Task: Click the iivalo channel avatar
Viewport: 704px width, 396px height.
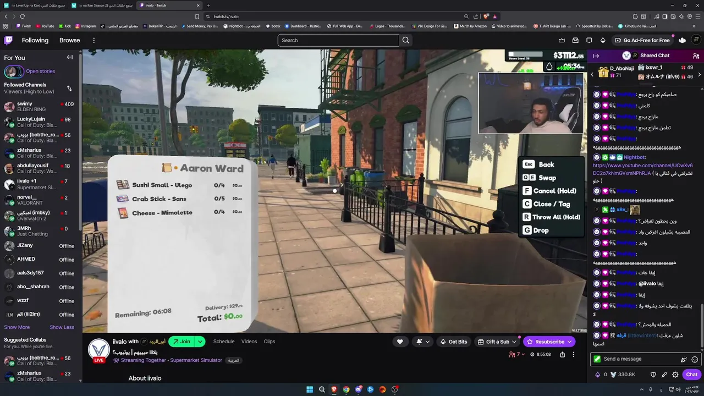Action: tap(99, 350)
